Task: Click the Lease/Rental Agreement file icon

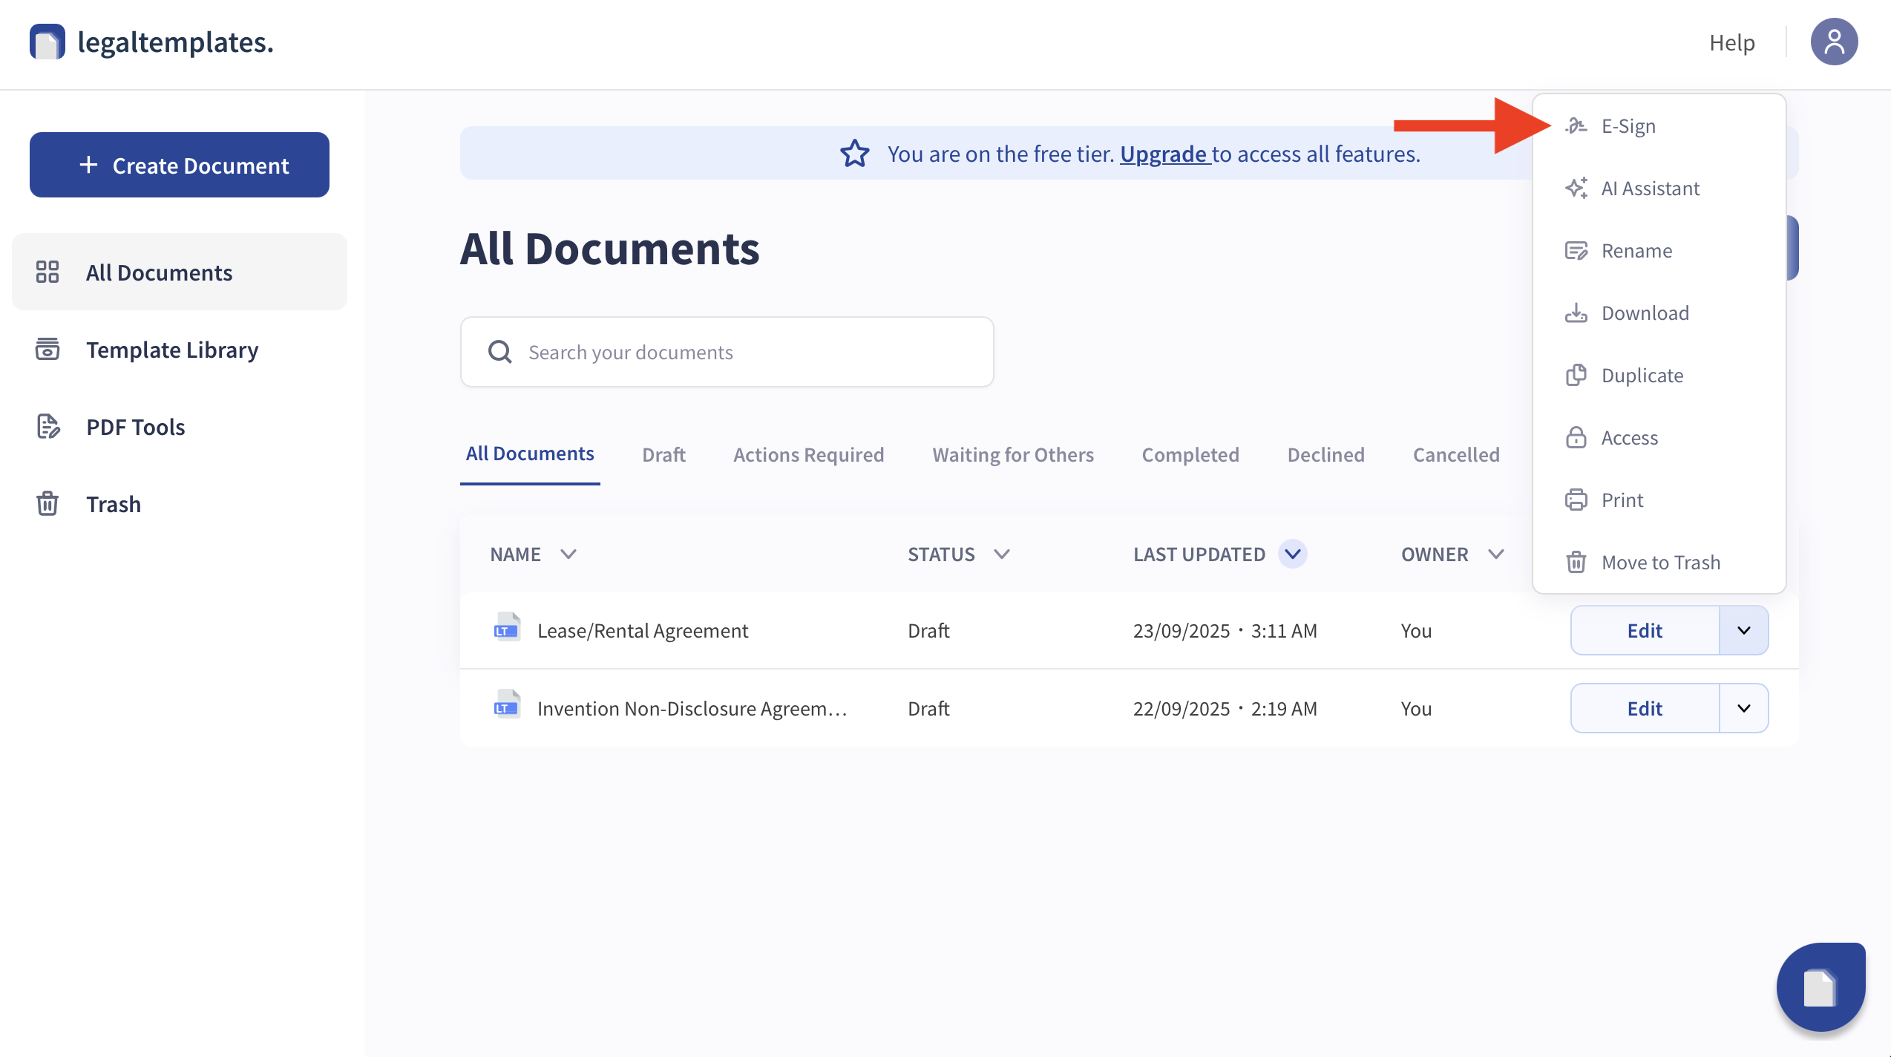Action: point(507,628)
